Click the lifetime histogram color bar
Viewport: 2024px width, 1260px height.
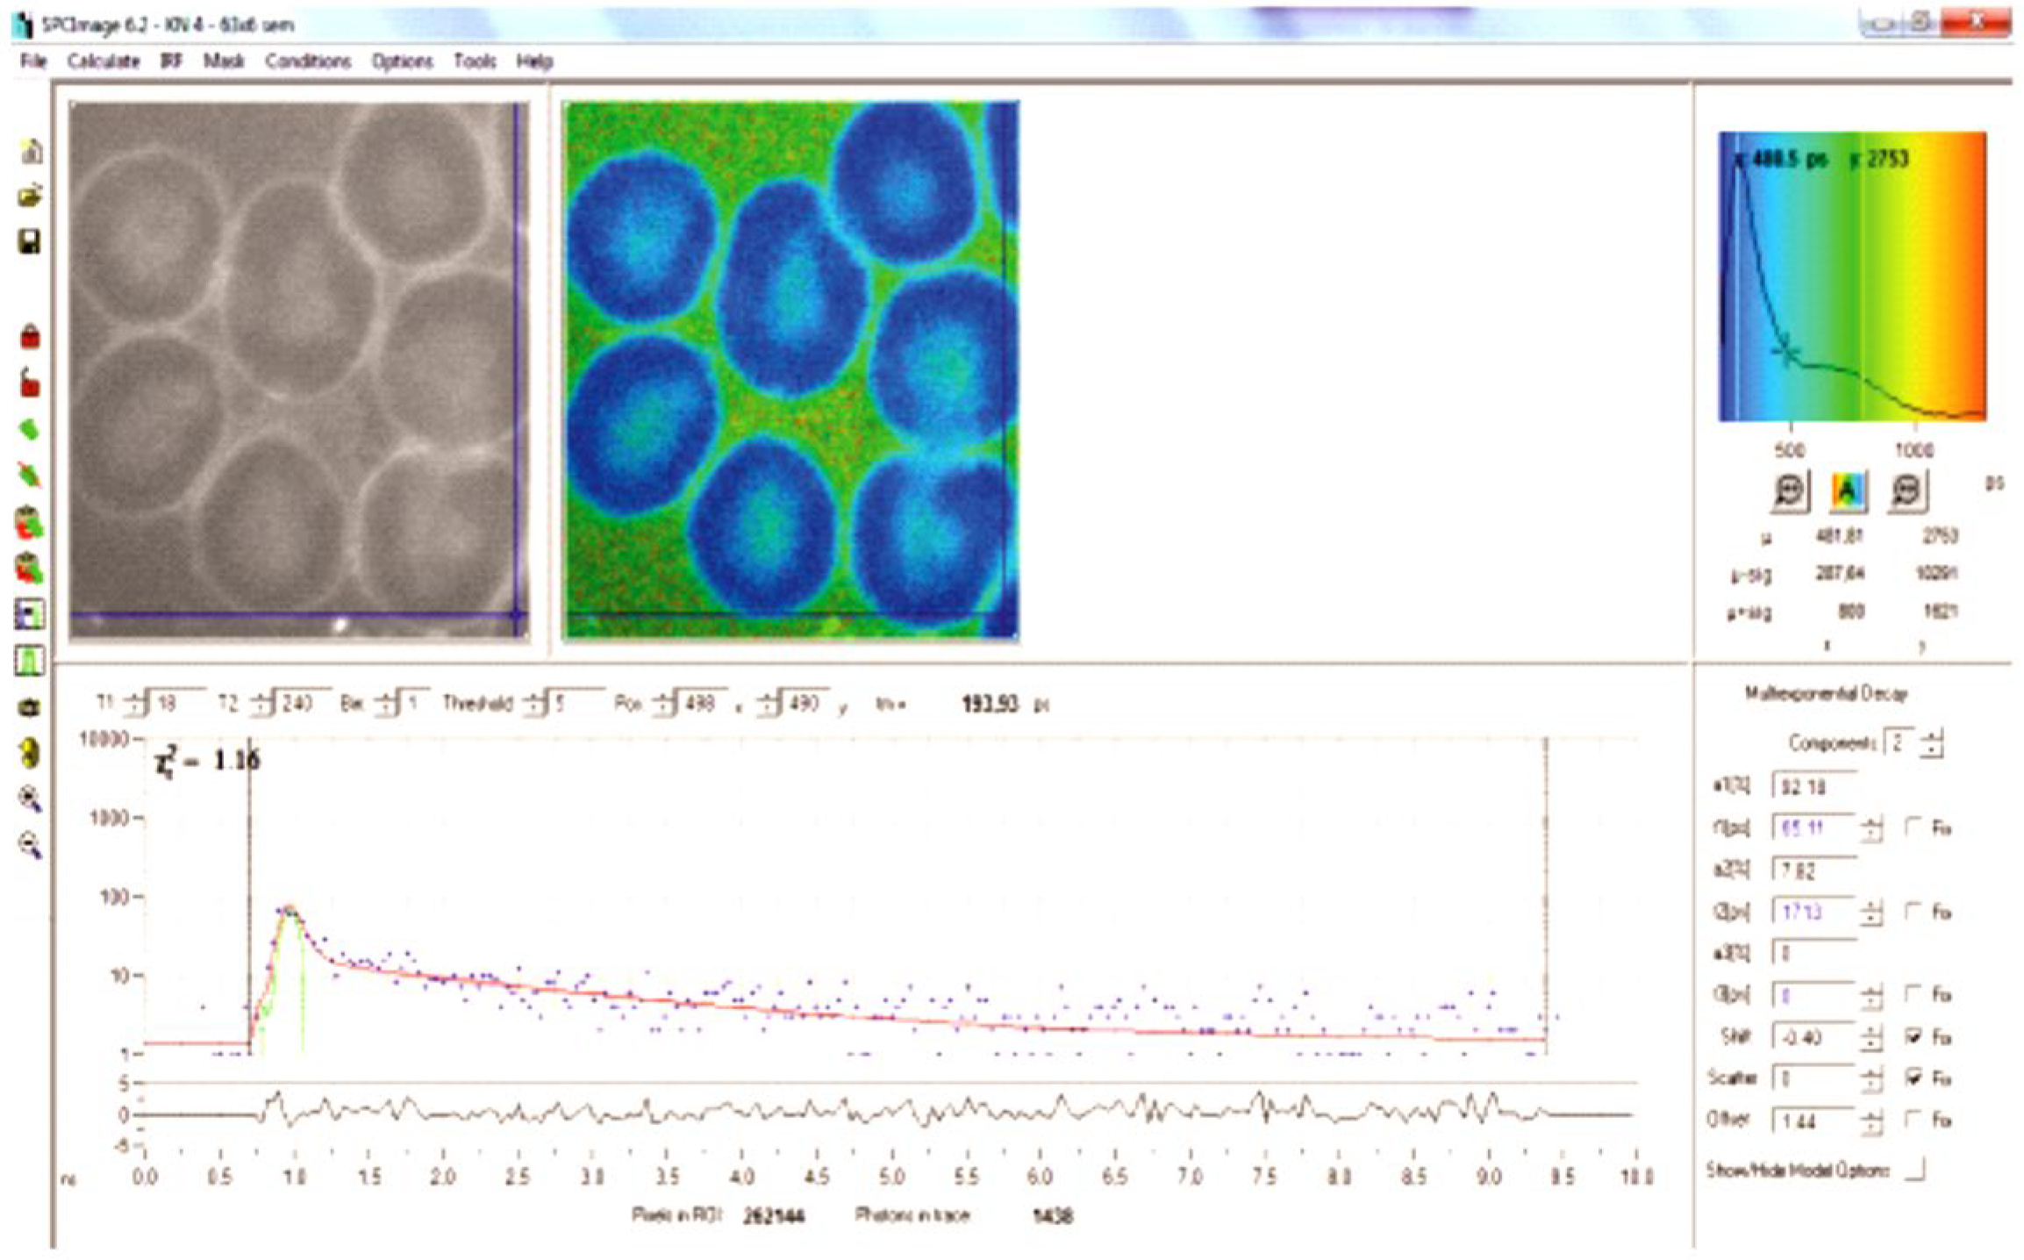(x=1851, y=276)
